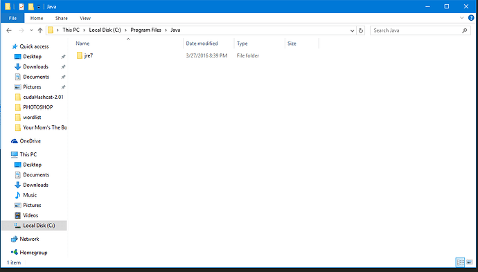Open the Help question mark icon
Image resolution: width=478 pixels, height=272 pixels.
pos(471,18)
